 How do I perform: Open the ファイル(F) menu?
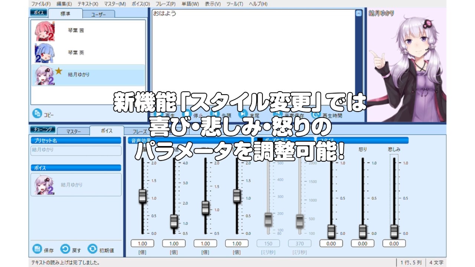click(x=41, y=4)
